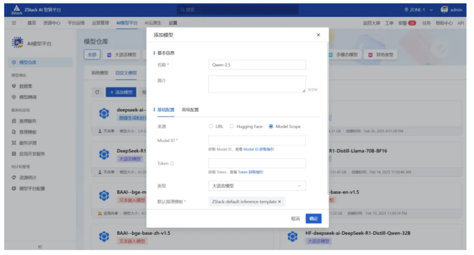The width and height of the screenshot is (474, 255).
Task: Click the HF-deepseek-ai Qwen-32B cube icon
Action: [x=292, y=236]
